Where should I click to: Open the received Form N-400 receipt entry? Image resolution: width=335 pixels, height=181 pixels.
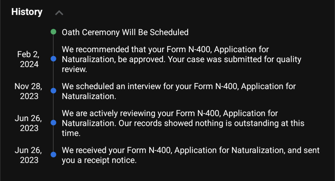point(191,155)
